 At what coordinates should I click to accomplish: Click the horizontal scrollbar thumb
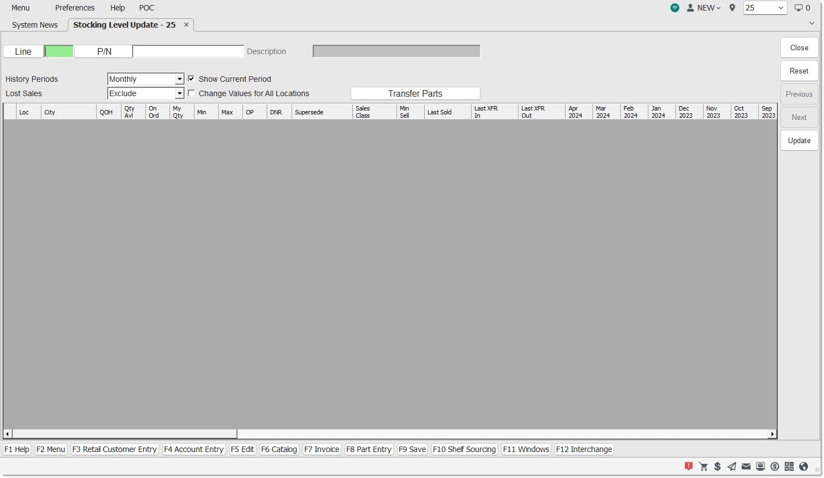124,434
